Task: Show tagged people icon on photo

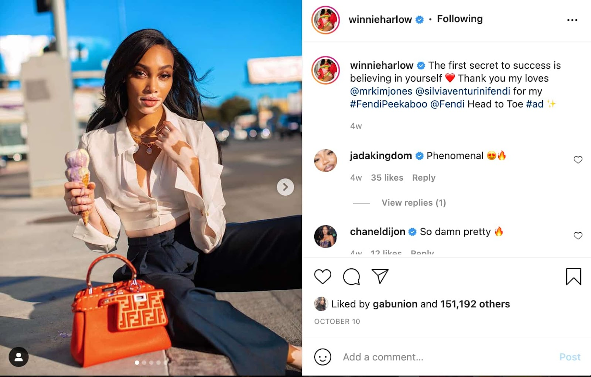Action: 18,357
